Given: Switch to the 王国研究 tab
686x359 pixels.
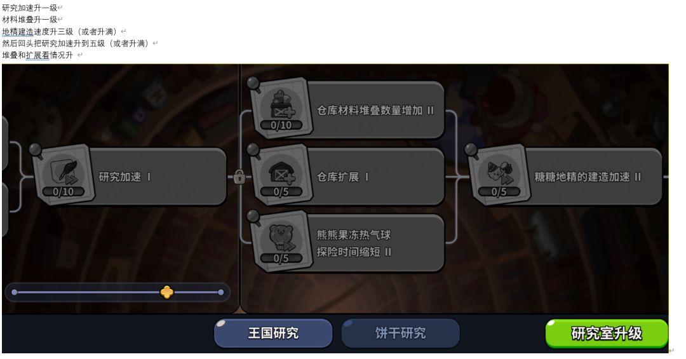Looking at the screenshot, I should click(273, 333).
